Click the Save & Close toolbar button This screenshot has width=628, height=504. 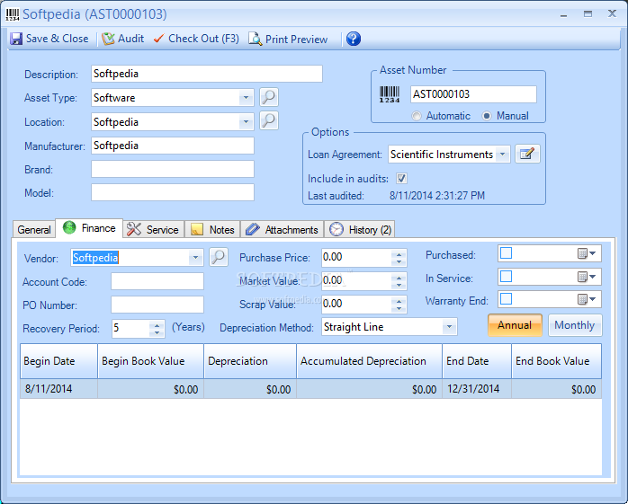tap(49, 39)
